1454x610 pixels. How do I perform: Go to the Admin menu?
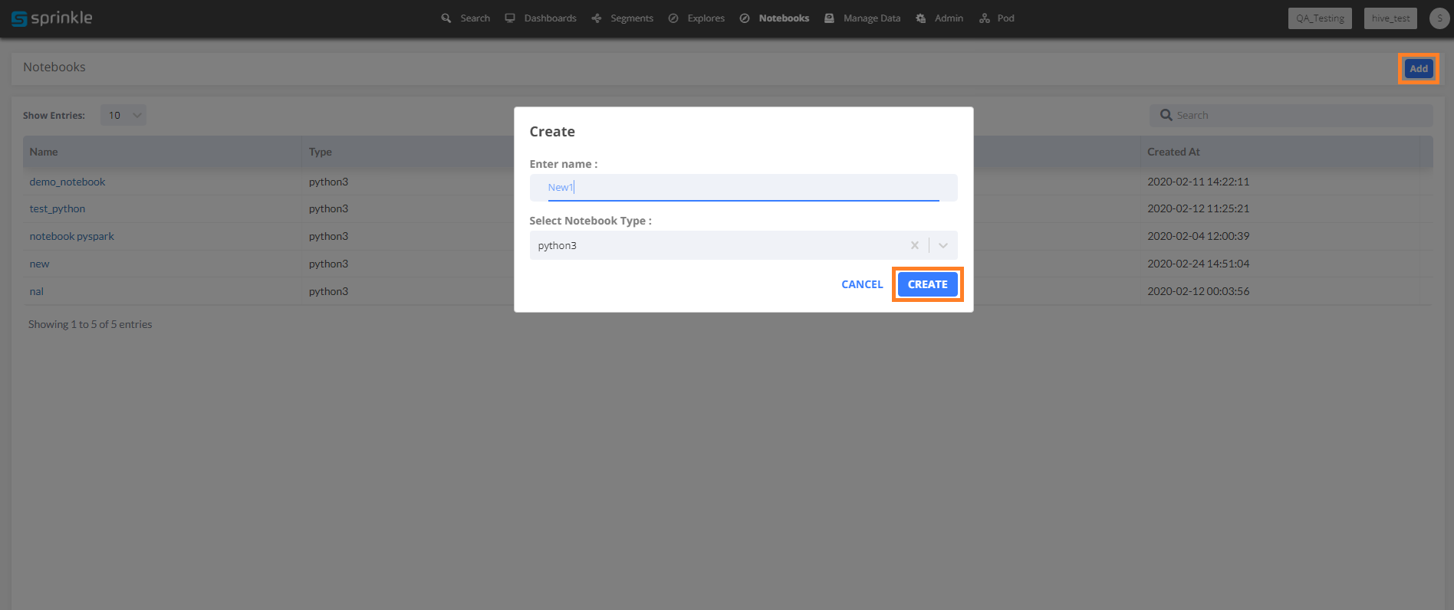(949, 18)
